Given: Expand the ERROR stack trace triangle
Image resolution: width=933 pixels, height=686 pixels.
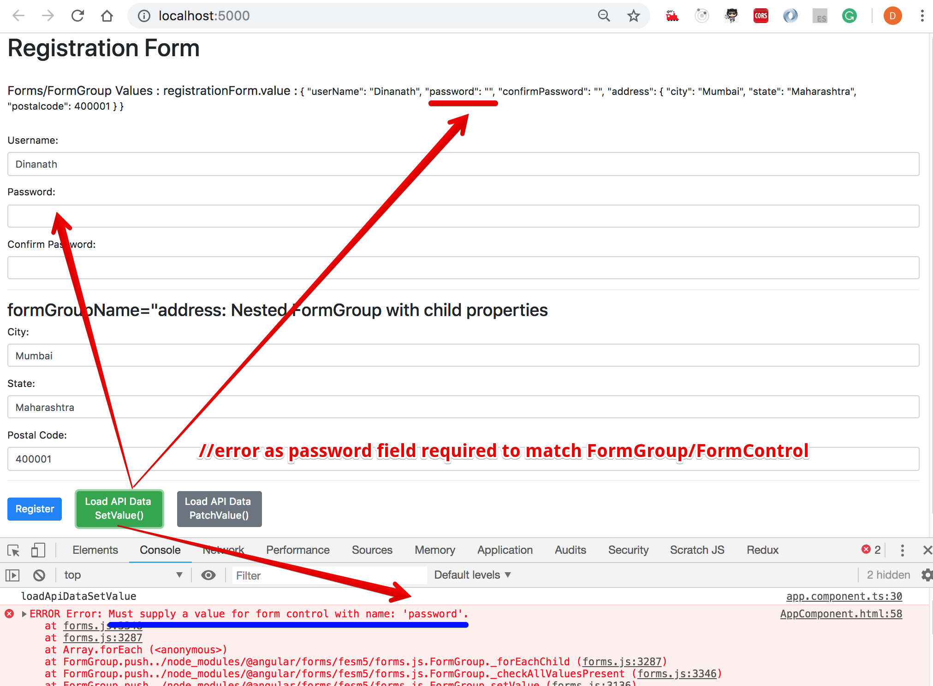Looking at the screenshot, I should click(24, 614).
